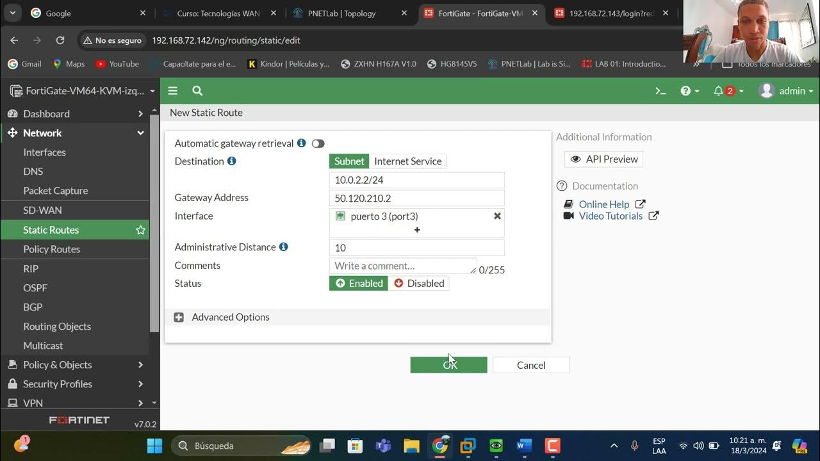
Task: Open the CLI console icon
Action: [x=660, y=91]
